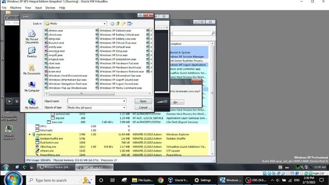
Task: Create new folder icon in Open dialog
Action: (123, 24)
